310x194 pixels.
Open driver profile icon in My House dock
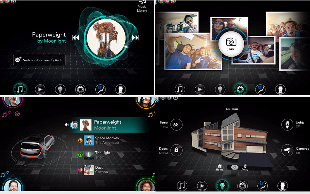tap(282, 186)
